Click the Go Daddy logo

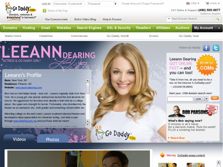(x=21, y=12)
